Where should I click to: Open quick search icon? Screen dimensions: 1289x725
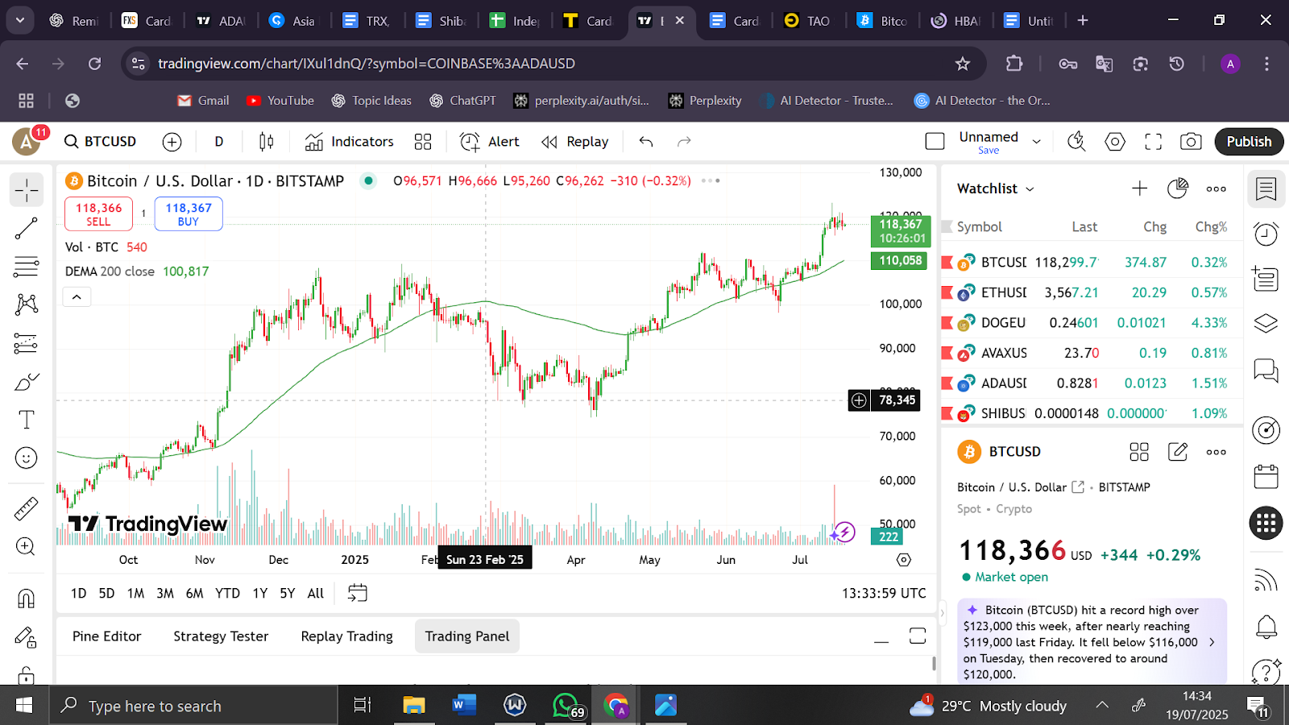point(1076,142)
